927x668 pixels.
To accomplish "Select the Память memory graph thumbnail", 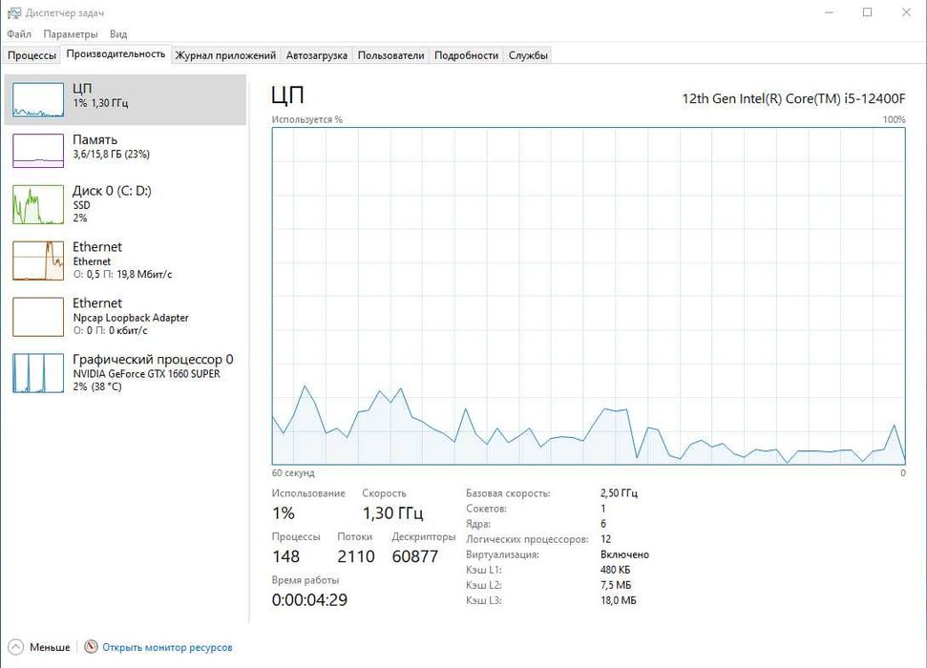I will tap(37, 149).
